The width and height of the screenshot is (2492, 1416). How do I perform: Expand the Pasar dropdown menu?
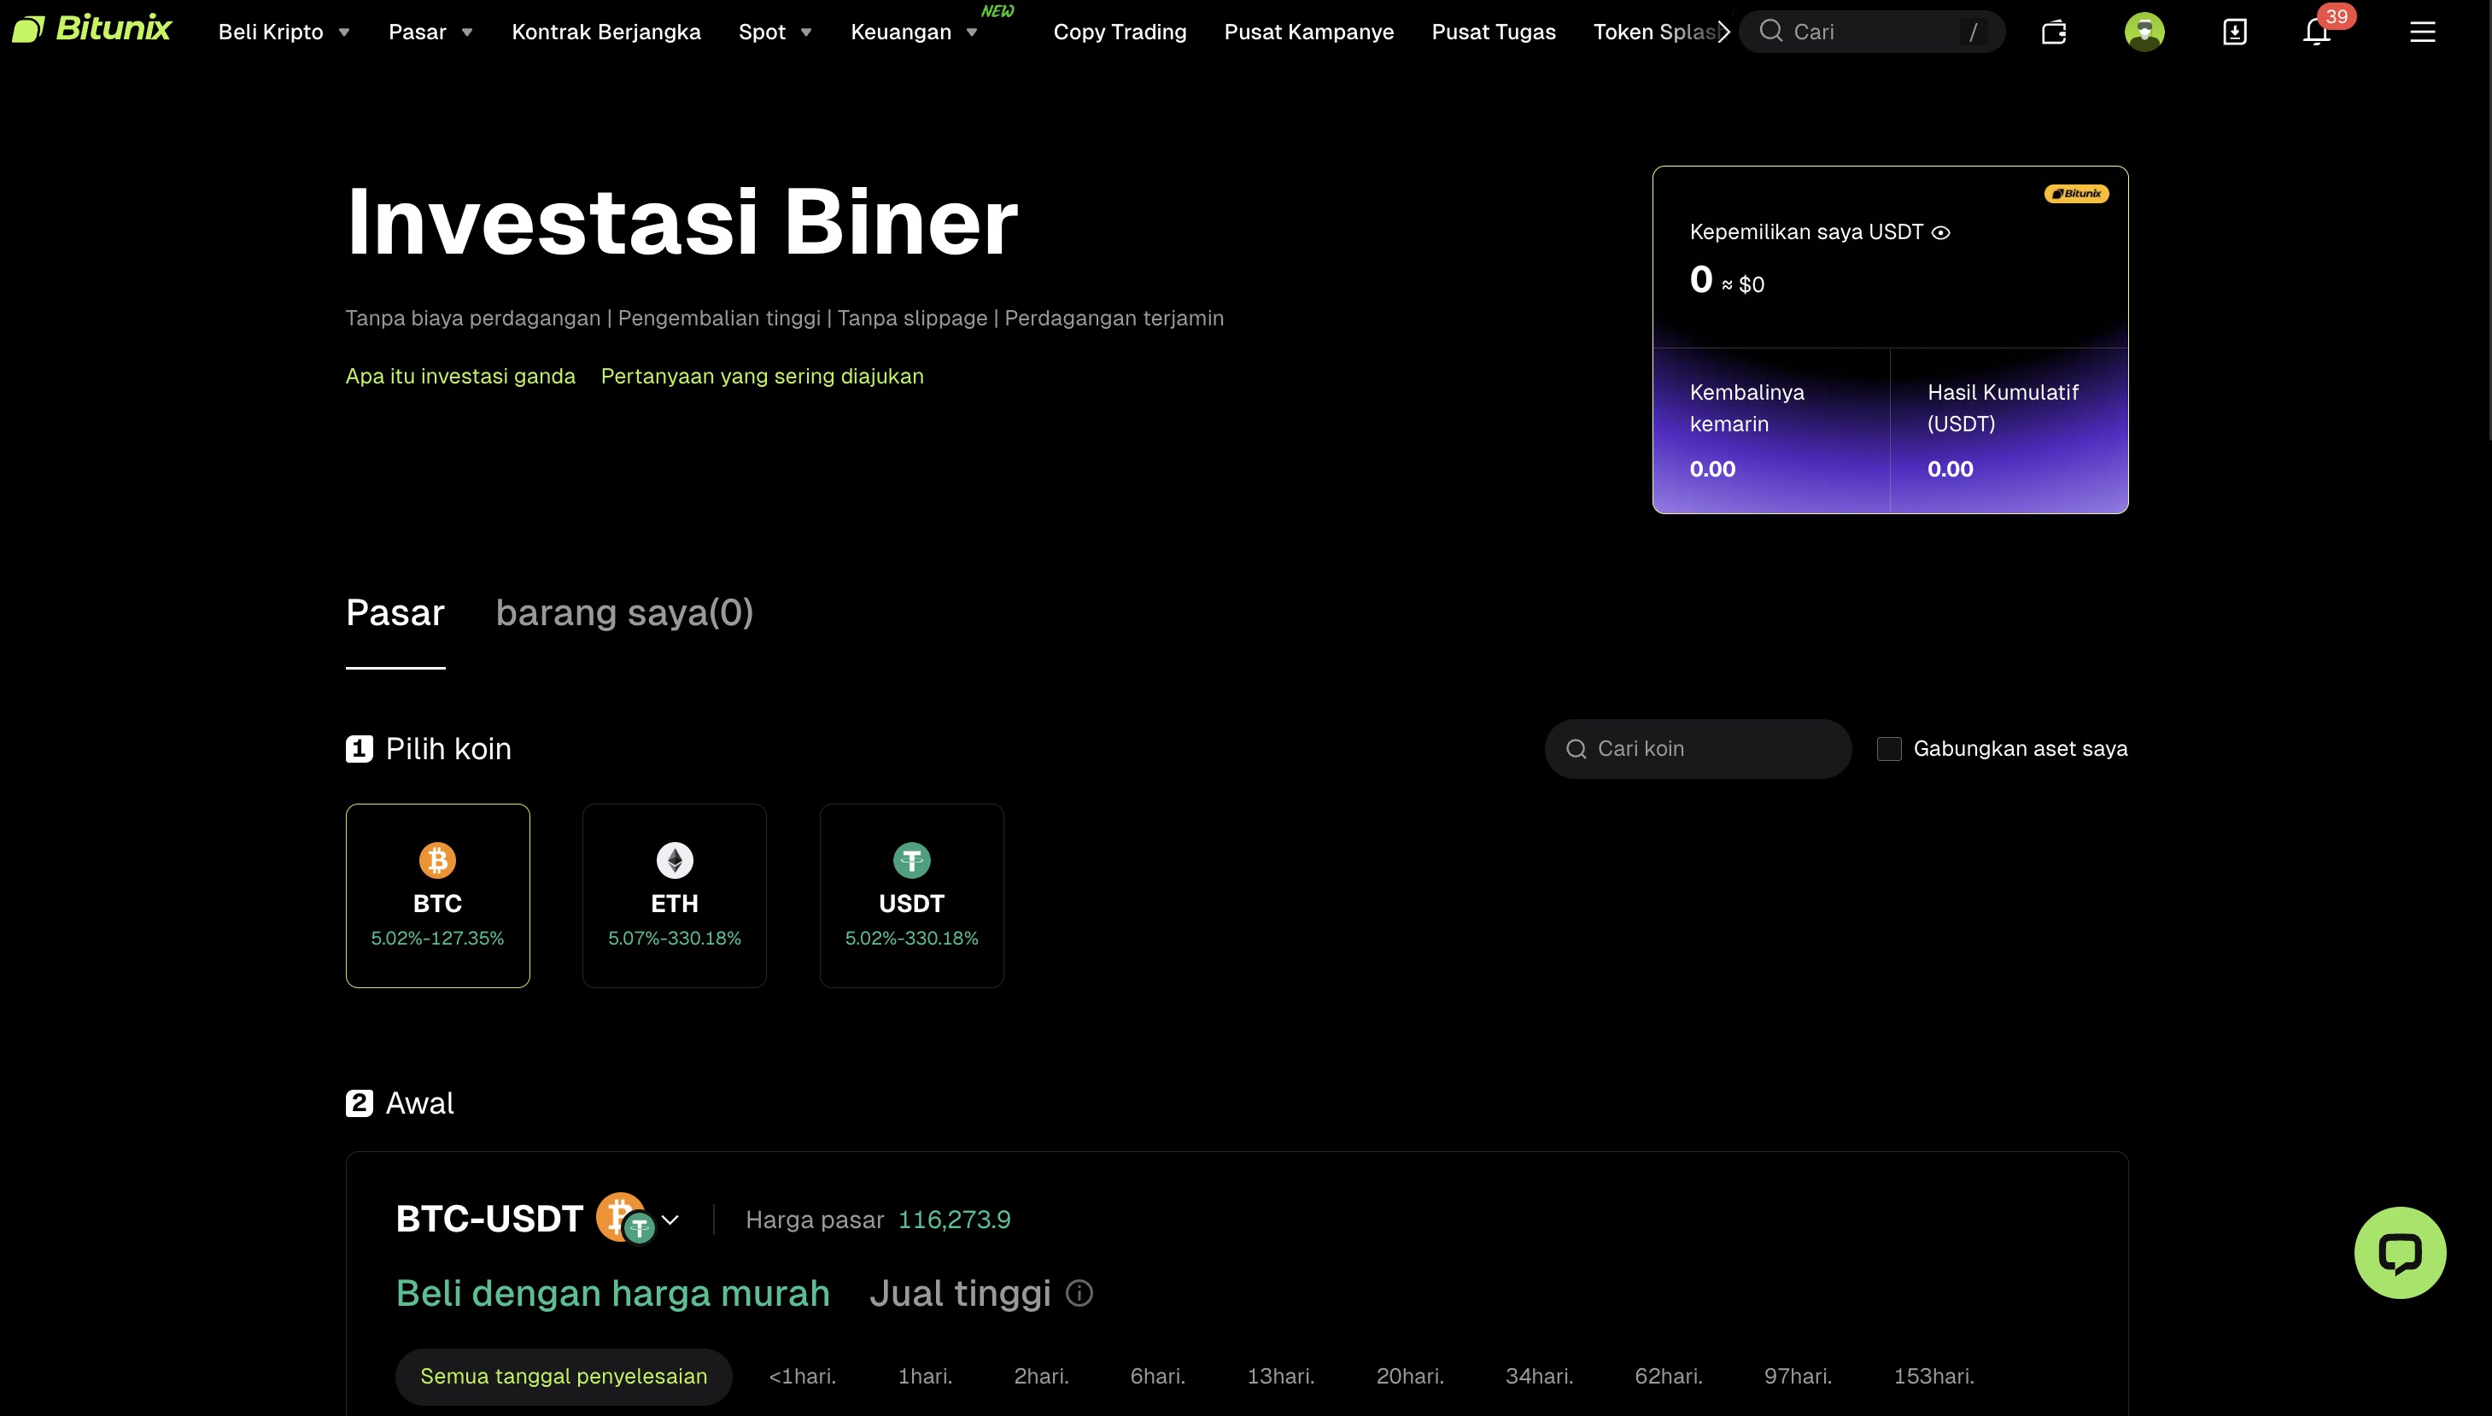430,31
